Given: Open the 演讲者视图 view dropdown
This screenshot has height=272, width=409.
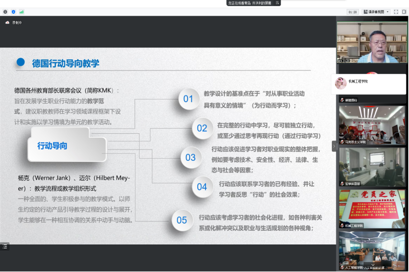Looking at the screenshot, I should [376, 11].
